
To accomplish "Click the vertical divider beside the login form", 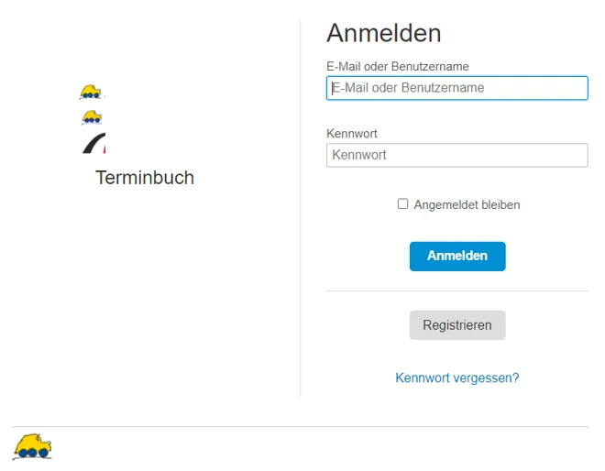I will 301,211.
